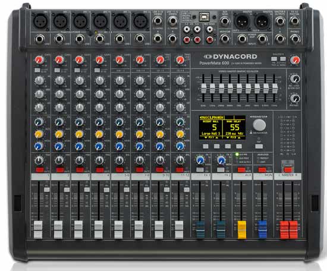Screen dimensions: 327x271
Task: Click the large PARAMETER rotary encoder
Action: coord(259,125)
